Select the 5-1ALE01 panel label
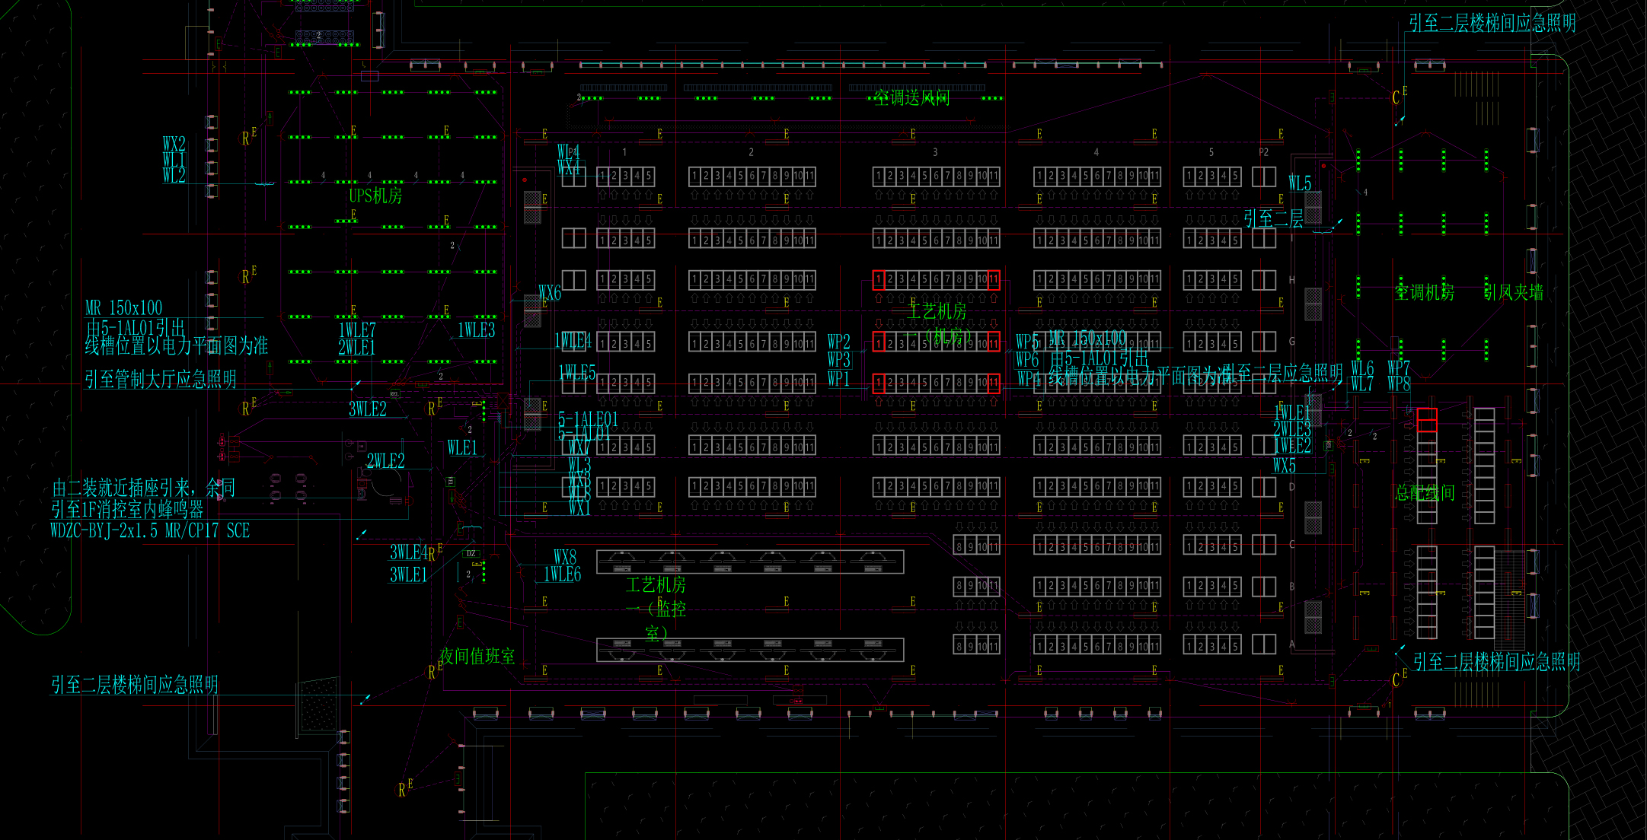Image resolution: width=1647 pixels, height=840 pixels. [x=588, y=419]
